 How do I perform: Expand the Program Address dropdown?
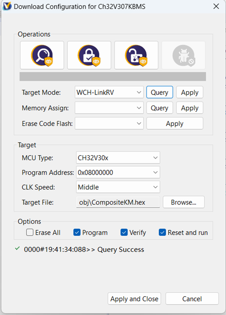[x=118, y=172]
